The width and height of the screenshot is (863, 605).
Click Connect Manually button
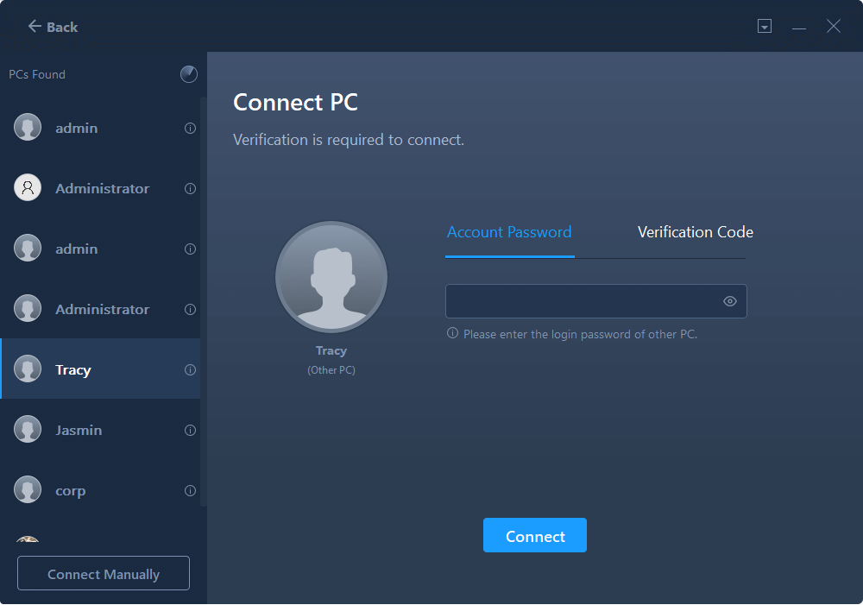[x=104, y=574]
